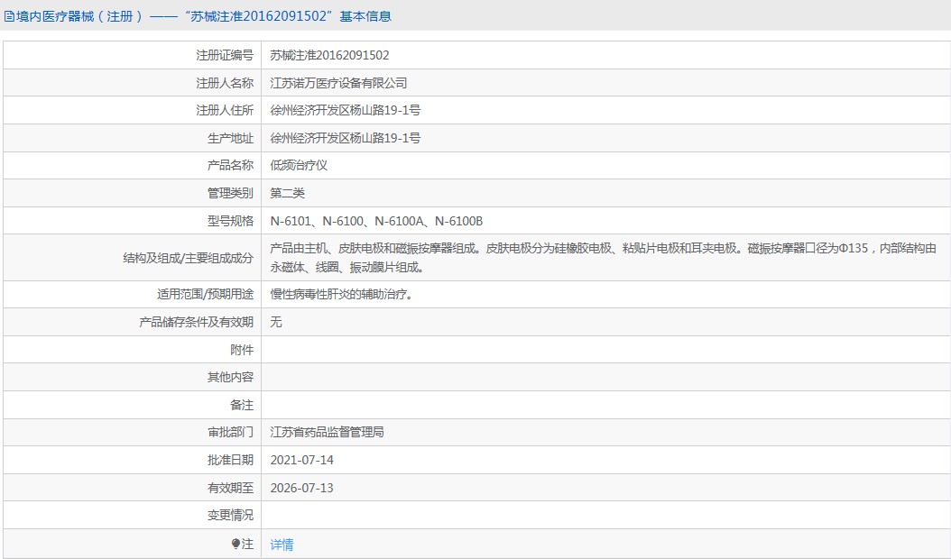Click the 批准日期 label
Image resolution: width=951 pixels, height=559 pixels.
230,460
